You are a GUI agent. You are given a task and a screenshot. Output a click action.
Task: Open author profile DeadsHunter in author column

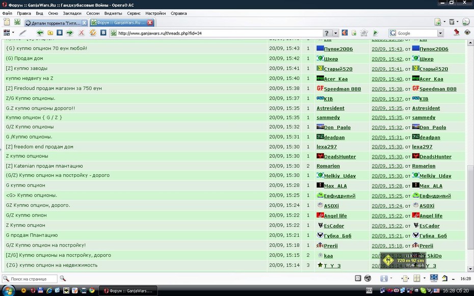(x=340, y=157)
